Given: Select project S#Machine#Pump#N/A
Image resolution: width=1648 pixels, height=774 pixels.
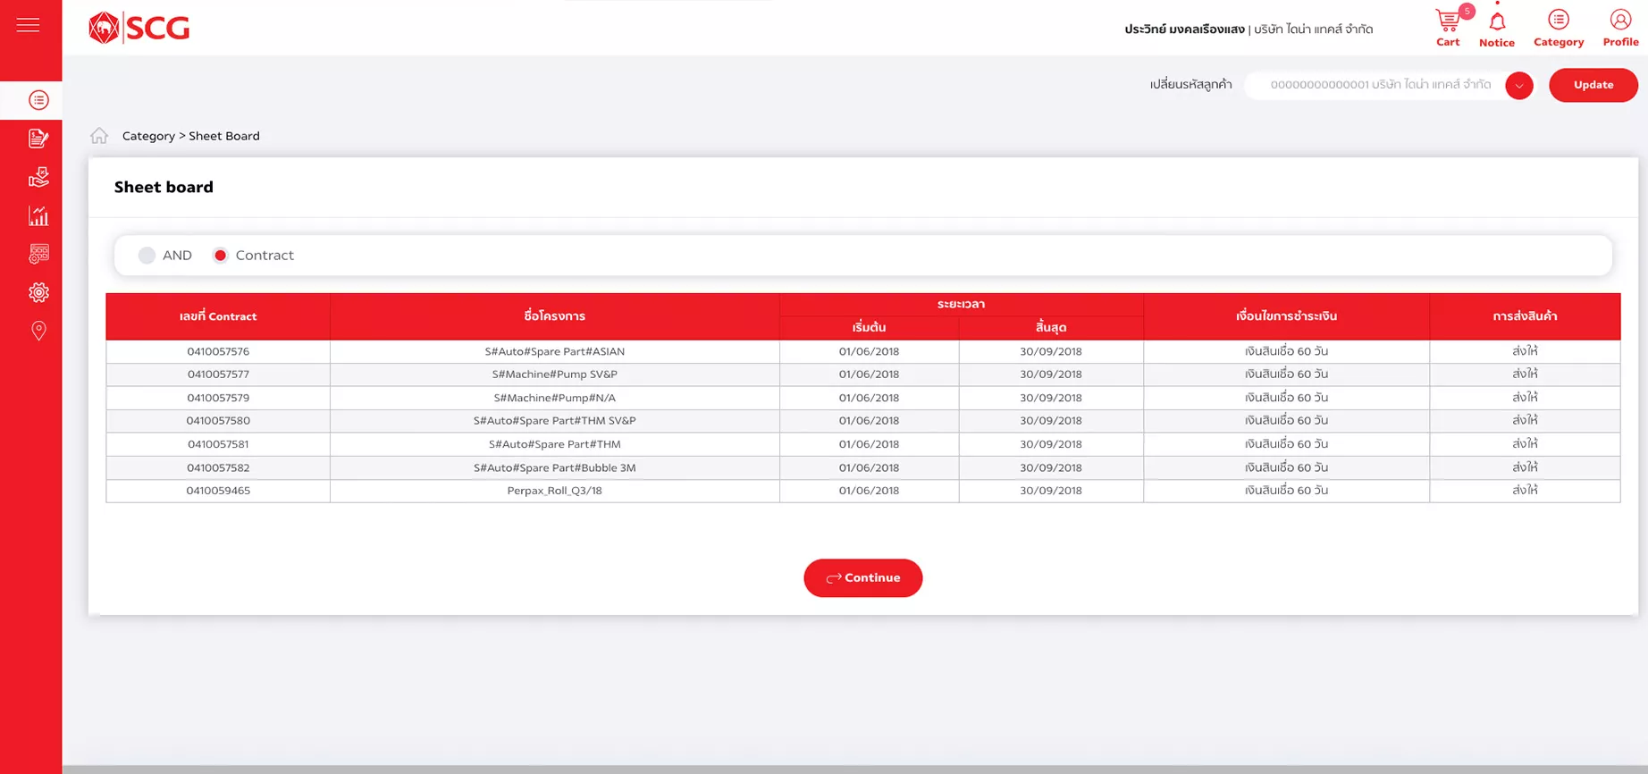Looking at the screenshot, I should 555,398.
